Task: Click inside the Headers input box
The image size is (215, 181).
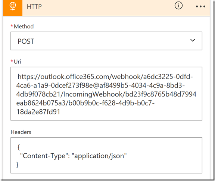Action: pyautogui.click(x=106, y=155)
